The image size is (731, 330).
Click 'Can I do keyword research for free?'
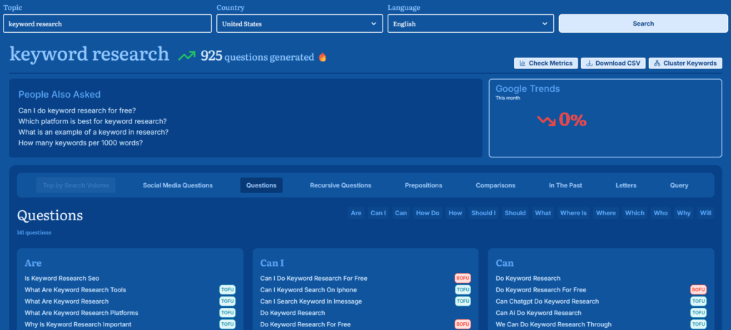point(77,110)
